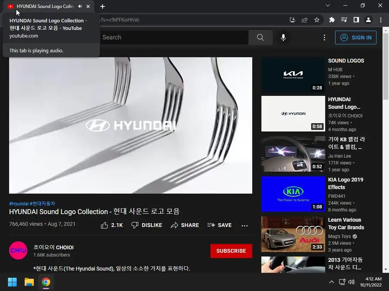This screenshot has height=291, width=389.
Task: Click the install app icon in address bar
Action: click(x=292, y=20)
